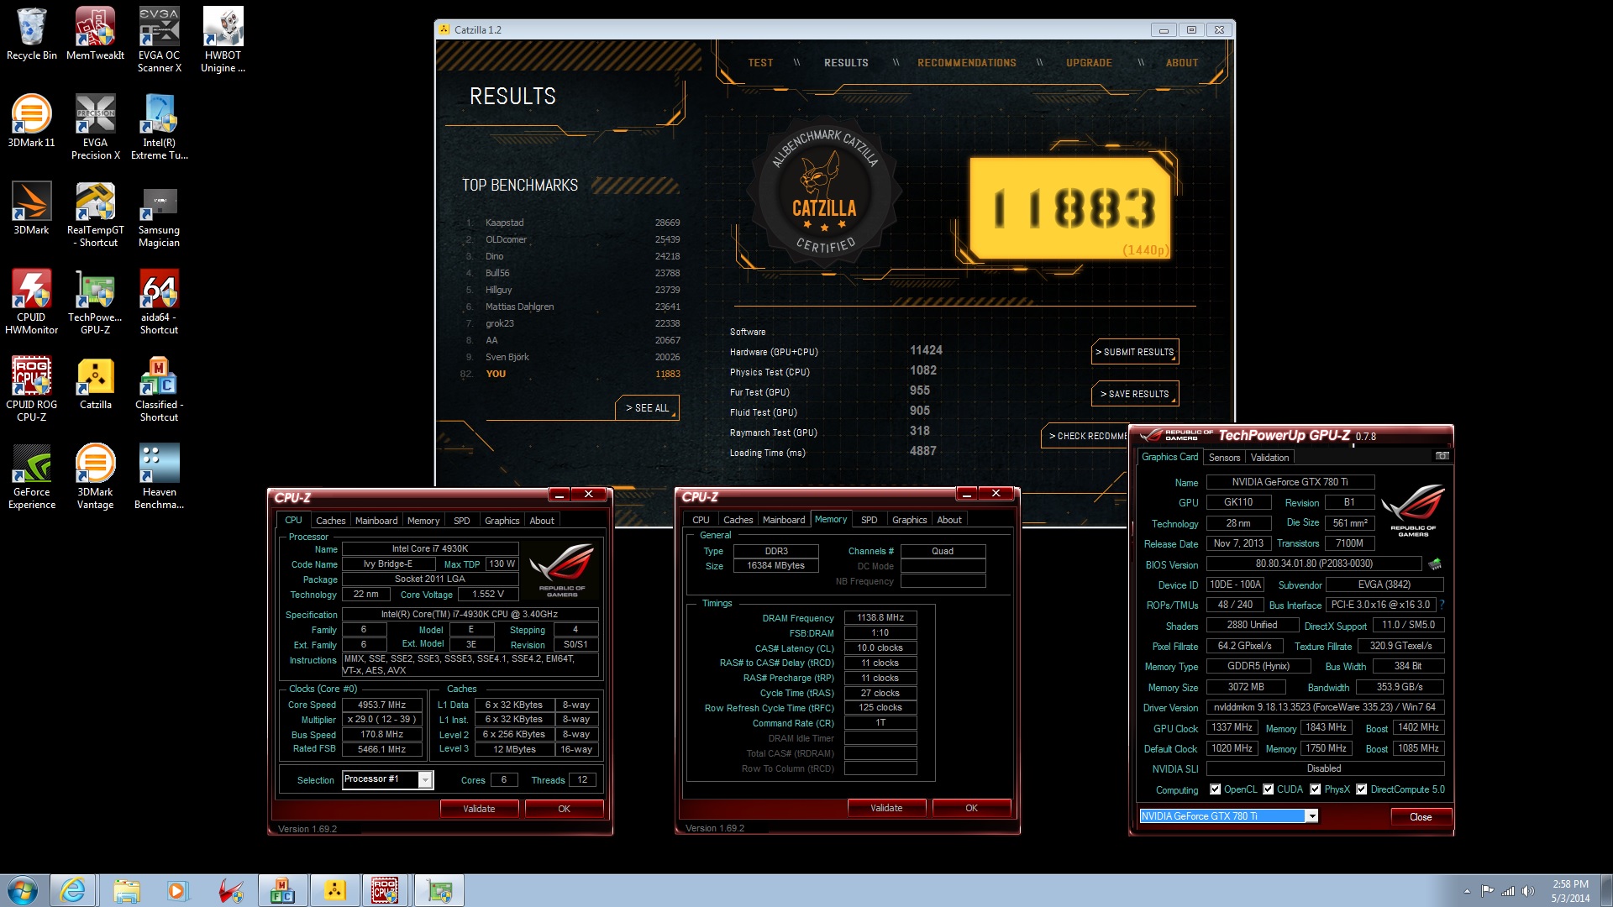Open Sensors tab in GPU-Z
The width and height of the screenshot is (1613, 907).
click(1224, 458)
